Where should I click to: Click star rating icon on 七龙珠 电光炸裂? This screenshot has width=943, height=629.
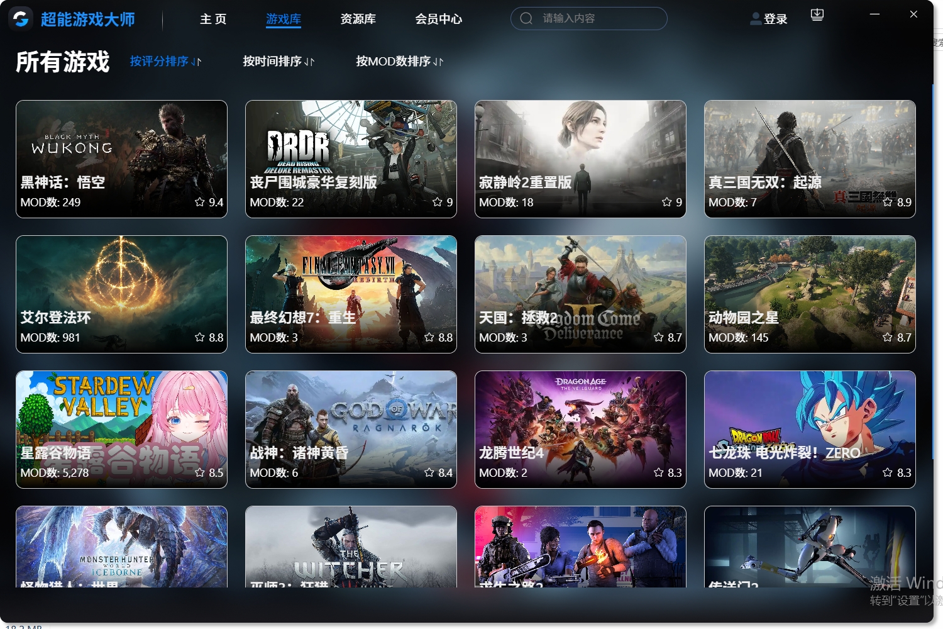pos(888,472)
